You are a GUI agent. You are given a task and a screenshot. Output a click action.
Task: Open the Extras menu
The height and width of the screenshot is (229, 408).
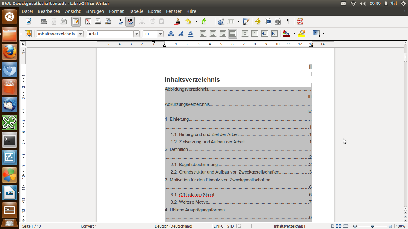(155, 11)
